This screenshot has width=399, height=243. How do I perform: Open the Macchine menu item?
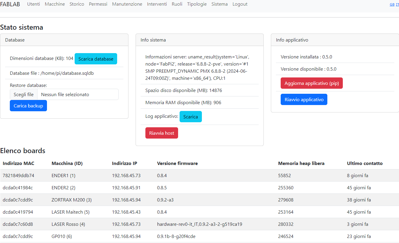tap(55, 4)
